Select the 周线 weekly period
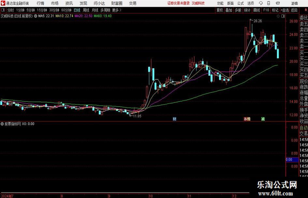 (x=86, y=10)
